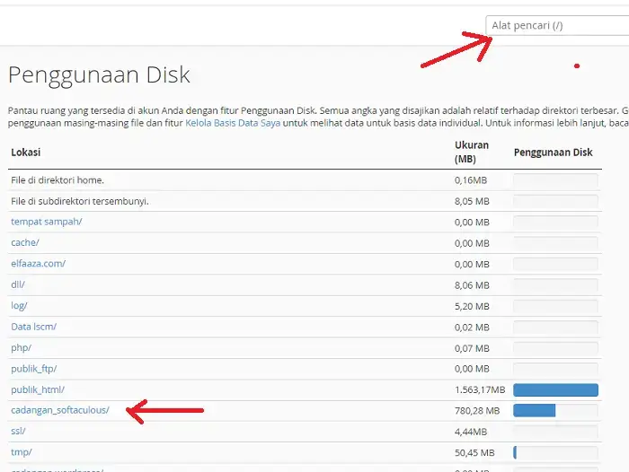Open the log/ directory link
This screenshot has width=629, height=472.
pyautogui.click(x=19, y=305)
